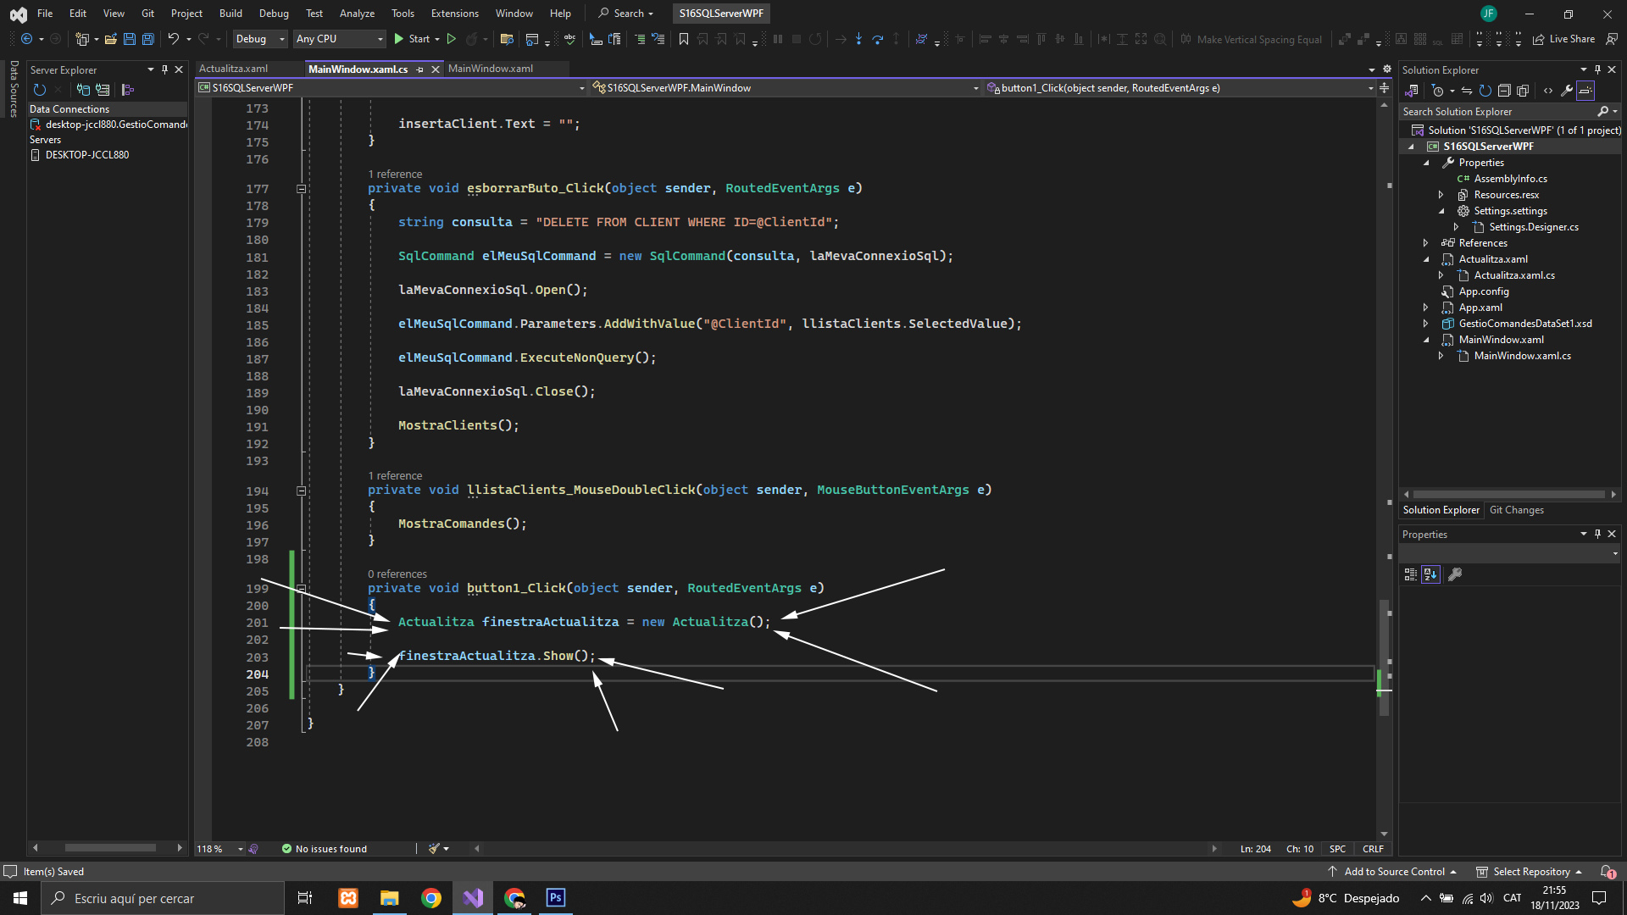Open Properties wrench in Solution Explorer toolbar
1627x915 pixels.
tap(1567, 91)
